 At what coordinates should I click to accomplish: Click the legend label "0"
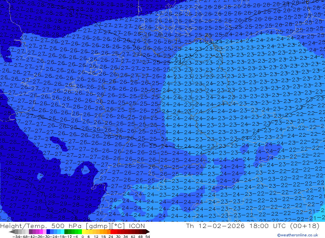coord(83,236)
